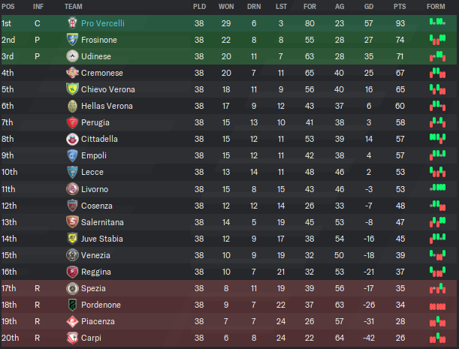The width and height of the screenshot is (459, 349).
Task: Click the WON column header
Action: point(226,7)
